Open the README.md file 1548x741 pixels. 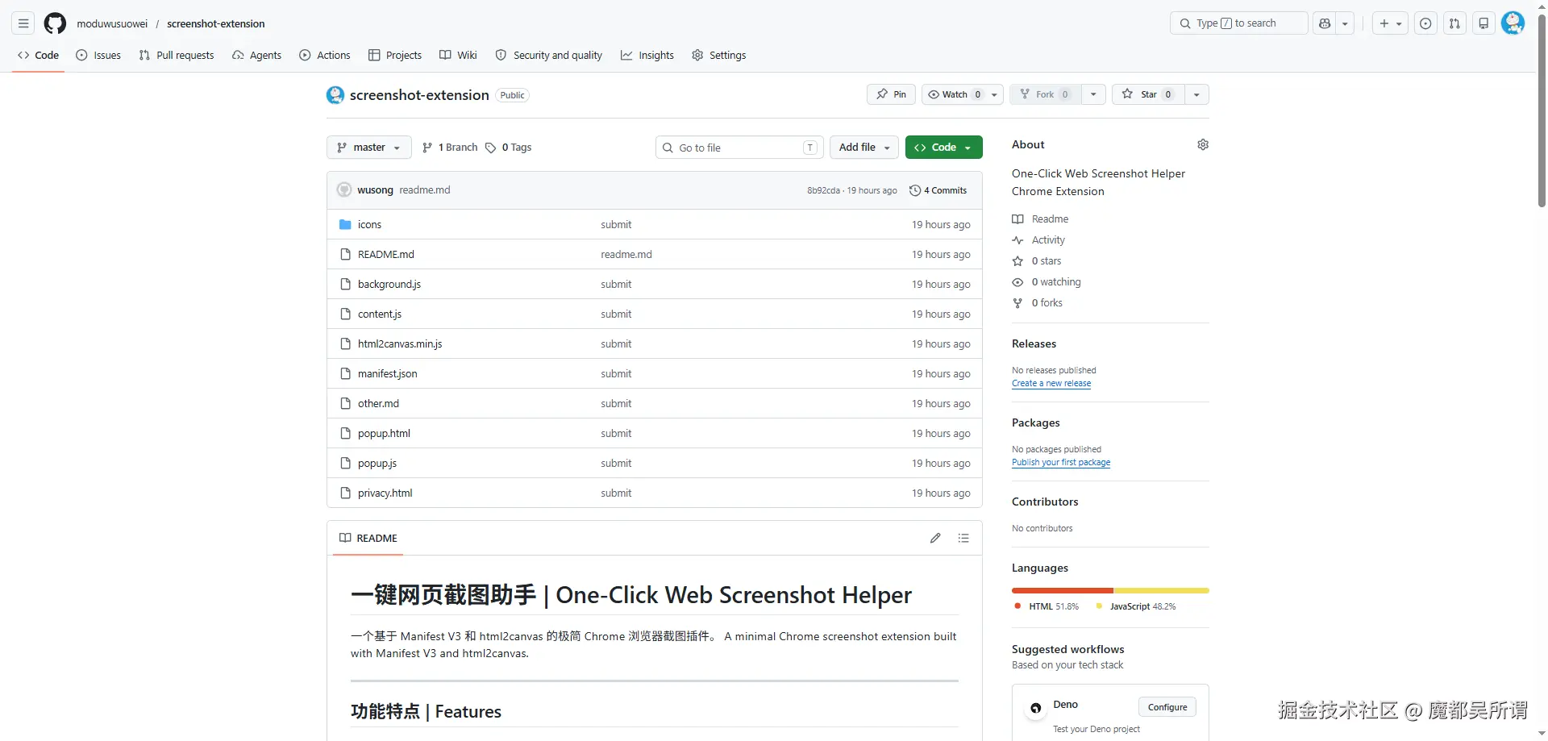point(385,255)
